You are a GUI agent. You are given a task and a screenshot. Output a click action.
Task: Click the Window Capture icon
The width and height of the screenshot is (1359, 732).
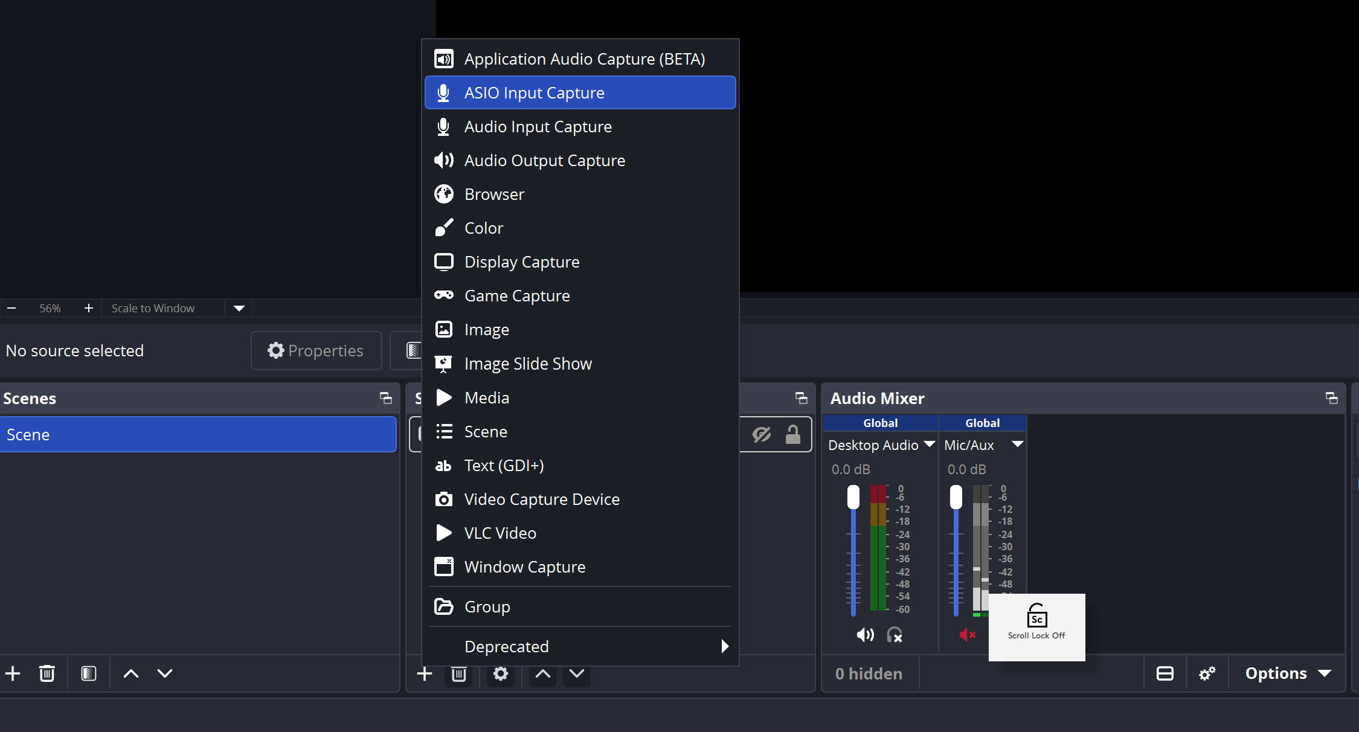pyautogui.click(x=444, y=567)
